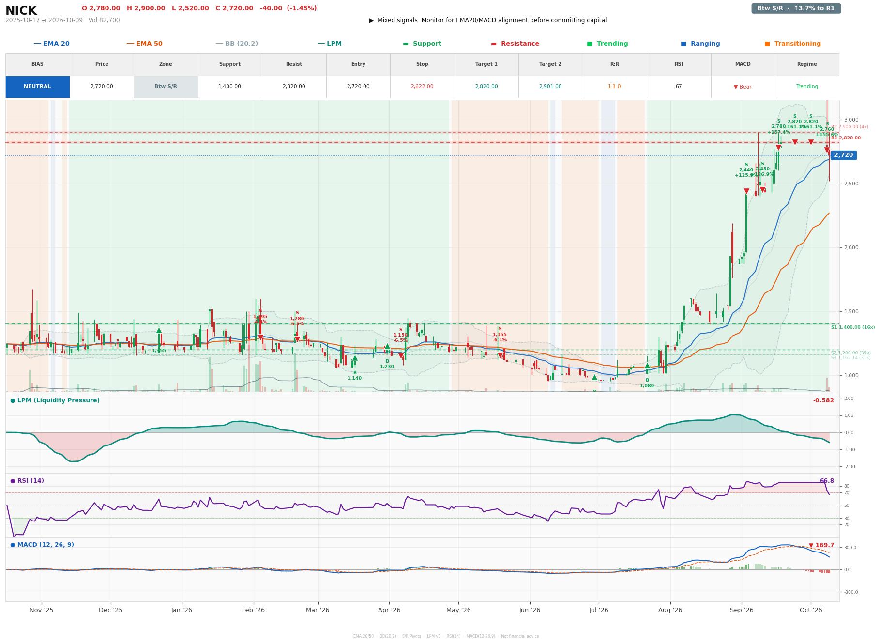
Task: Click the buy arrow above the 1,355 label
Action: 159,330
